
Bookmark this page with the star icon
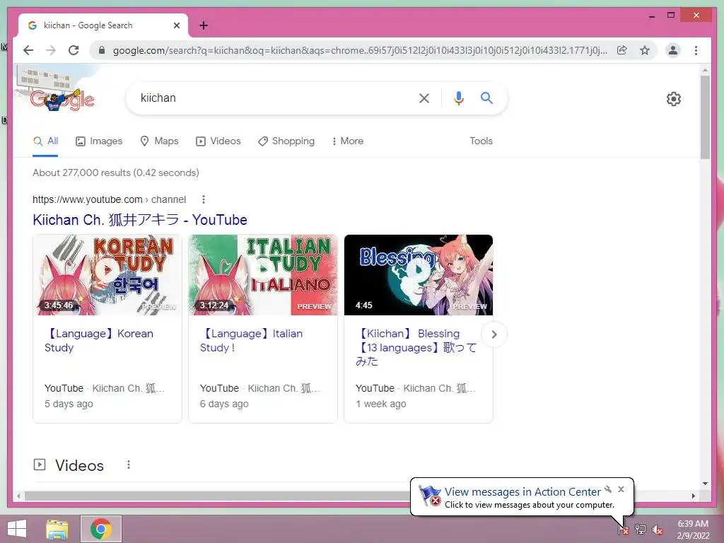point(645,50)
